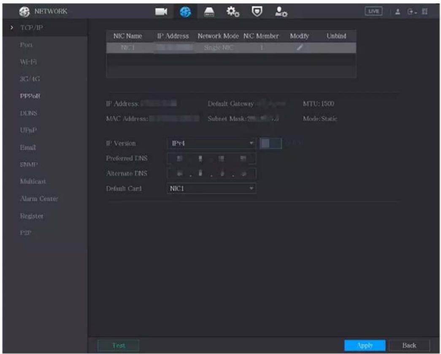441x354 pixels.
Task: Click the Mode: Static text
Action: pyautogui.click(x=320, y=118)
